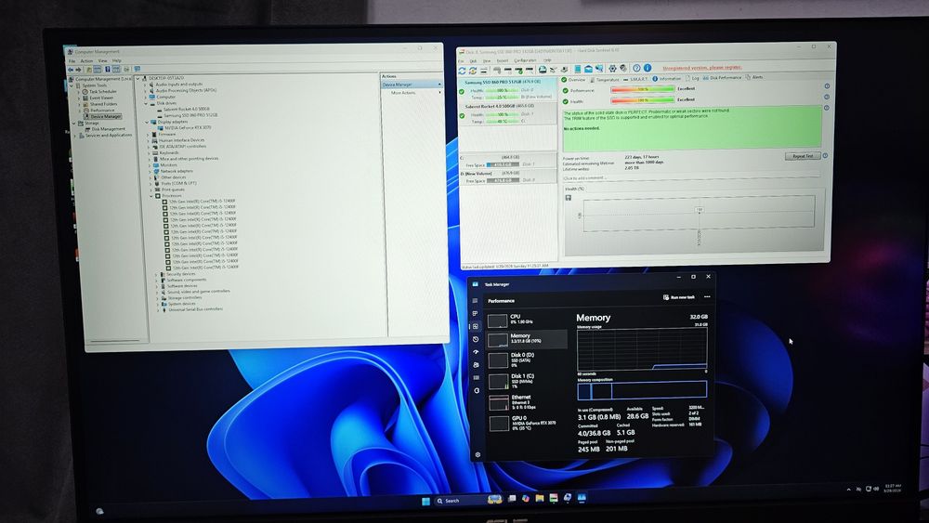Click Windows Start button on taskbar
Viewport: 929px width, 523px height.
click(x=425, y=501)
